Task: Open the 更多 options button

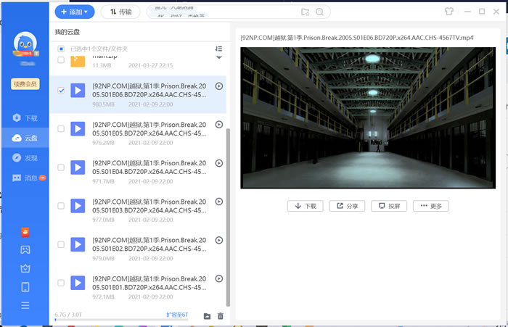Action: tap(431, 206)
